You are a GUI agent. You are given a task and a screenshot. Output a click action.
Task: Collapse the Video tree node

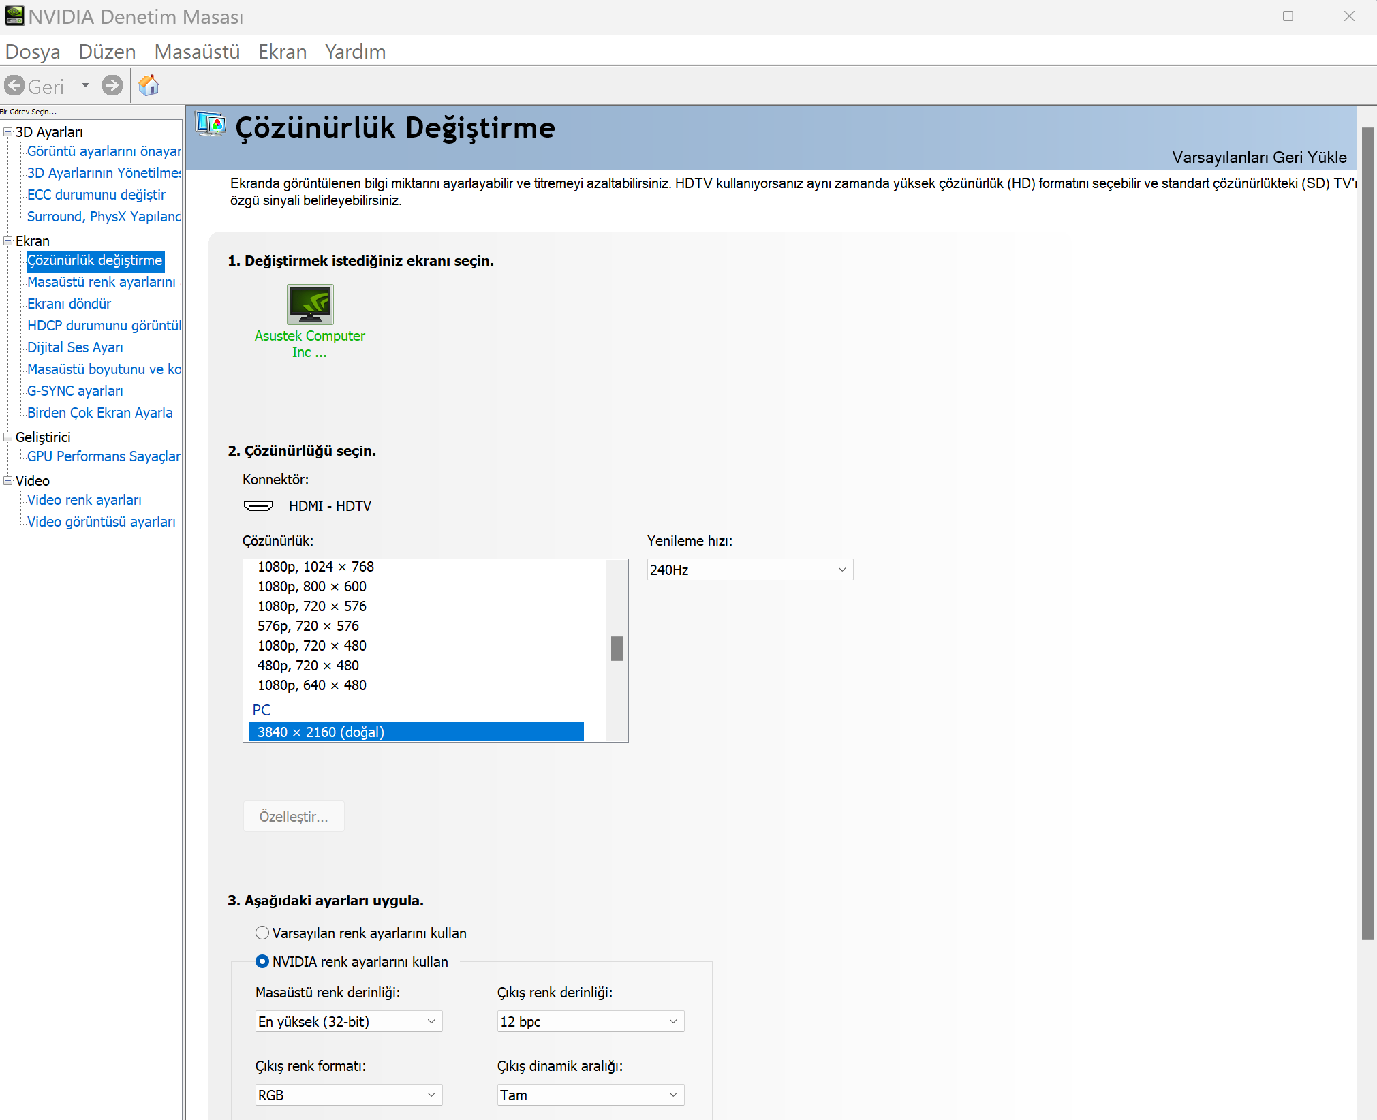pos(8,480)
